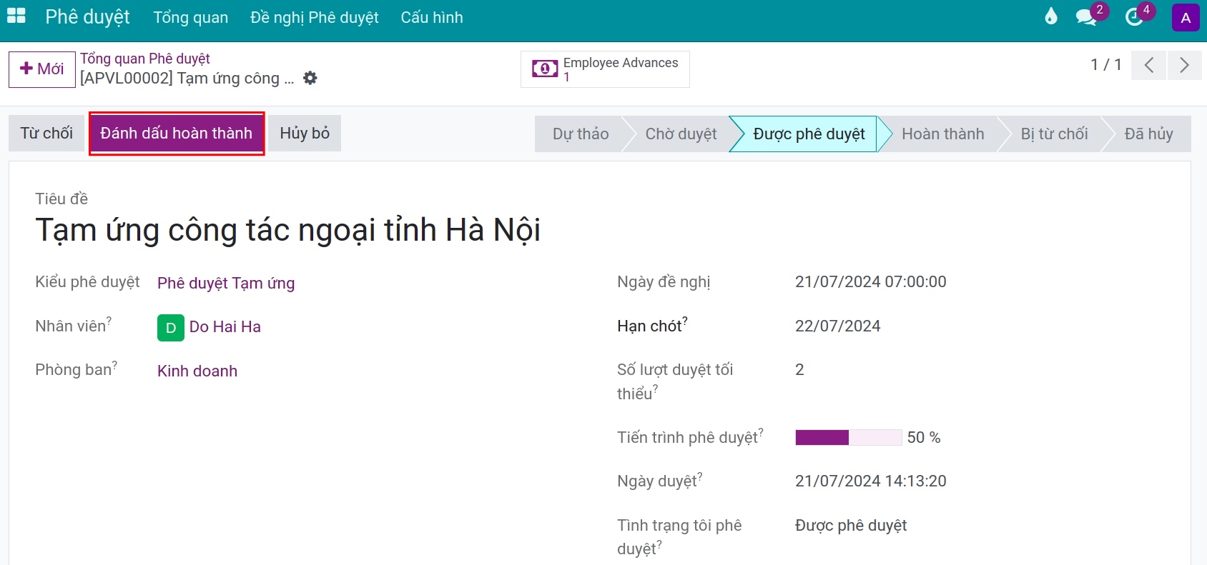This screenshot has width=1207, height=565.
Task: Go to next record arrow
Action: 1184,65
